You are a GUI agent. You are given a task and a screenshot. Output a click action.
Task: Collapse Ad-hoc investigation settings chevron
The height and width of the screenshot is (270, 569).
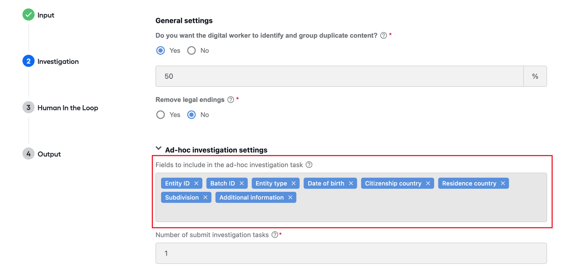point(159,148)
